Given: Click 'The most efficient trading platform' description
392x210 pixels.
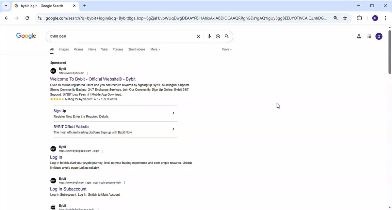Looking at the screenshot, I should (x=93, y=133).
